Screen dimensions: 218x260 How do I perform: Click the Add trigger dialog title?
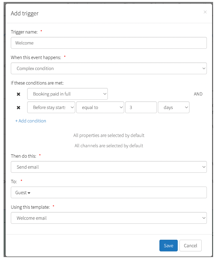click(25, 13)
